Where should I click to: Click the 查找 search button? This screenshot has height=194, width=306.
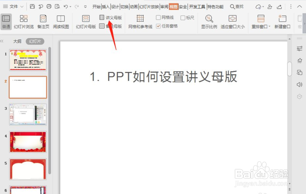pyautogui.click(x=237, y=7)
